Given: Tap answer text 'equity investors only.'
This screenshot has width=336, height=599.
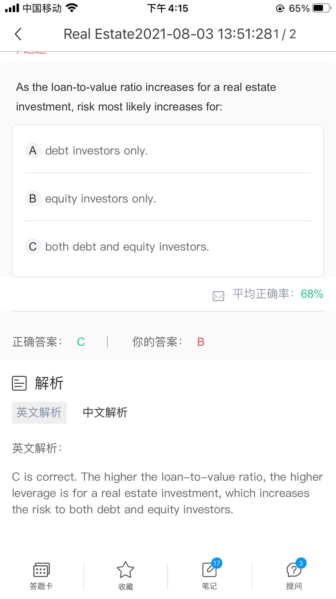Looking at the screenshot, I should tap(101, 199).
